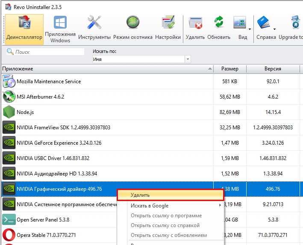Click version cell 14.15.4
The width and height of the screenshot is (303, 245).
tap(273, 112)
